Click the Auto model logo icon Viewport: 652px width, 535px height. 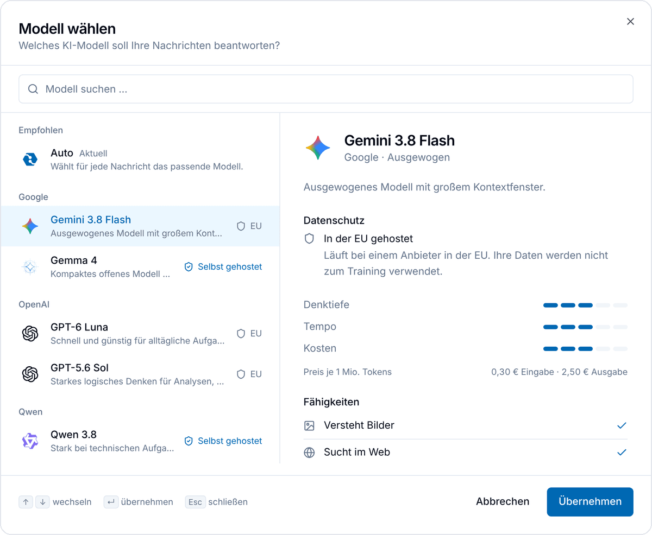coord(30,159)
